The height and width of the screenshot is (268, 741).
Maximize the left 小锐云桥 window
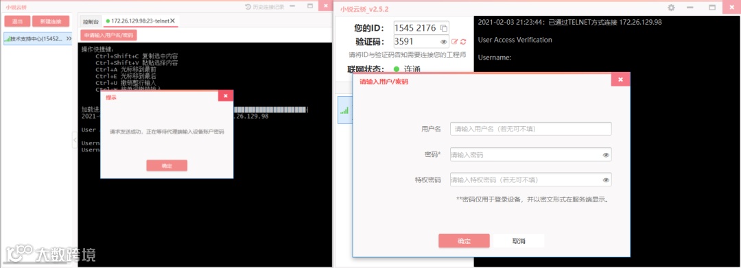point(310,6)
